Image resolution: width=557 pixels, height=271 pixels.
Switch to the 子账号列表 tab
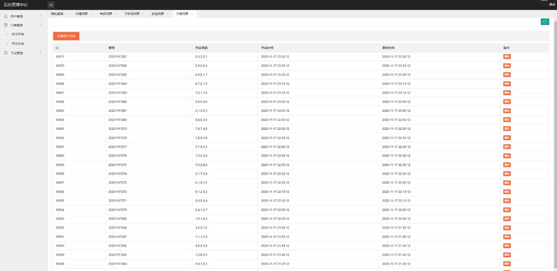click(x=132, y=14)
